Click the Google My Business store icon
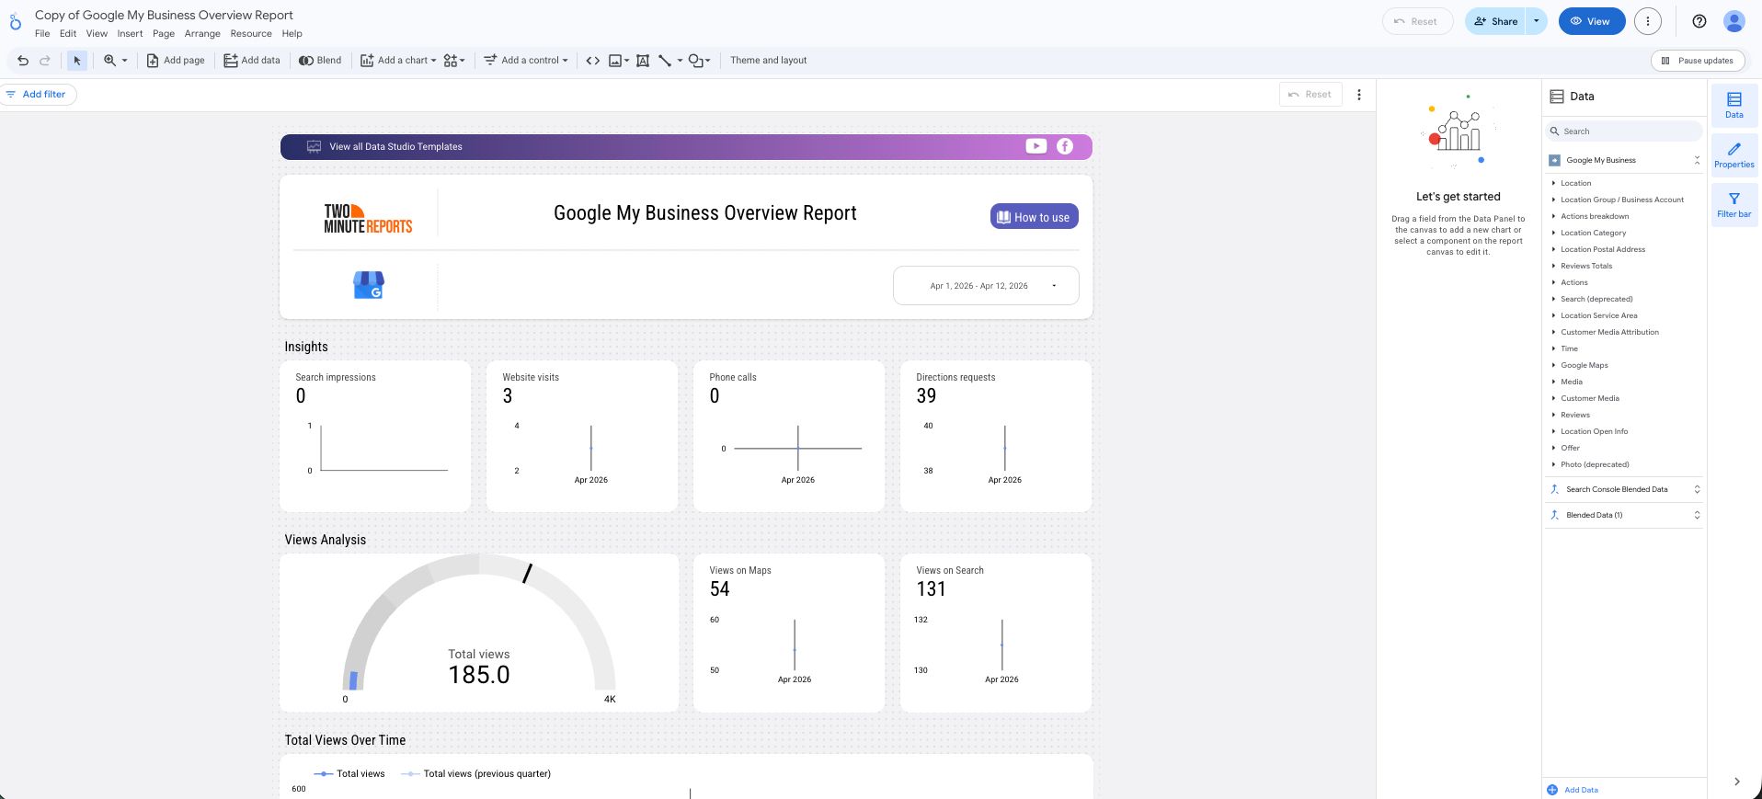1762x799 pixels. pyautogui.click(x=369, y=285)
